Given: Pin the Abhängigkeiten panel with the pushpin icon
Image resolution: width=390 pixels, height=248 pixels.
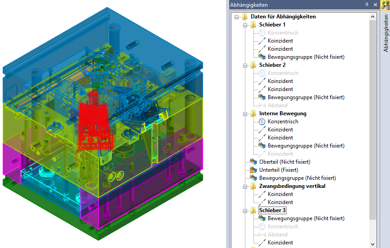Looking at the screenshot, I should click(367, 5).
